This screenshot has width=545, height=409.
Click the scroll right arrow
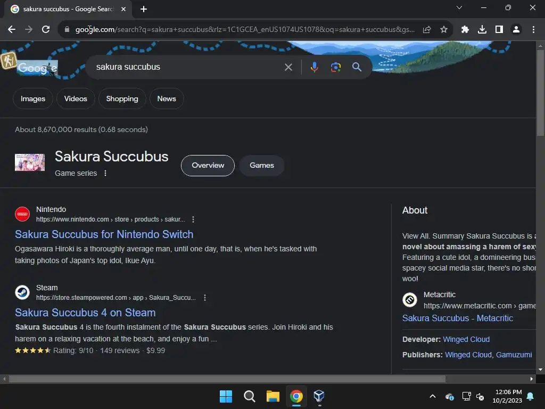pyautogui.click(x=532, y=379)
